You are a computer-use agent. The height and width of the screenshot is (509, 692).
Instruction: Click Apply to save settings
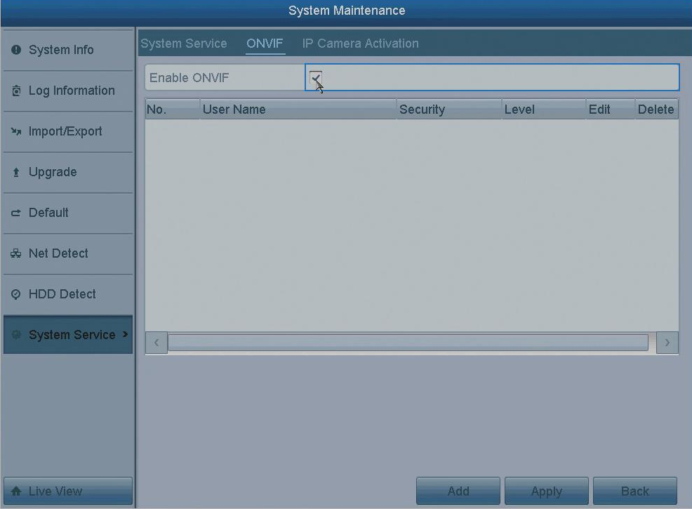(546, 491)
